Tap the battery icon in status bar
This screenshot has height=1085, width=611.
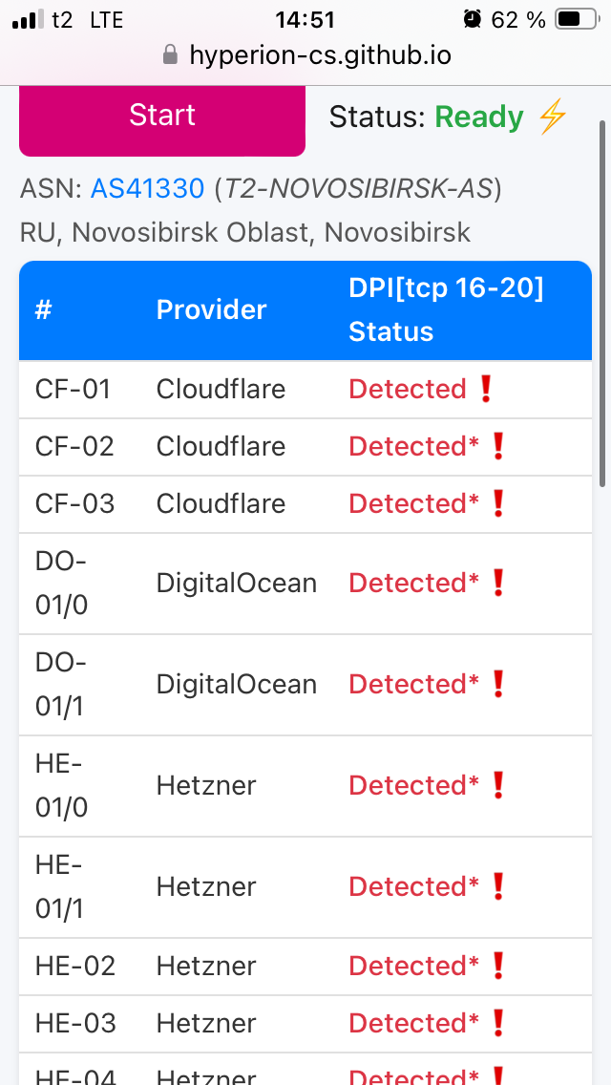pos(574,19)
